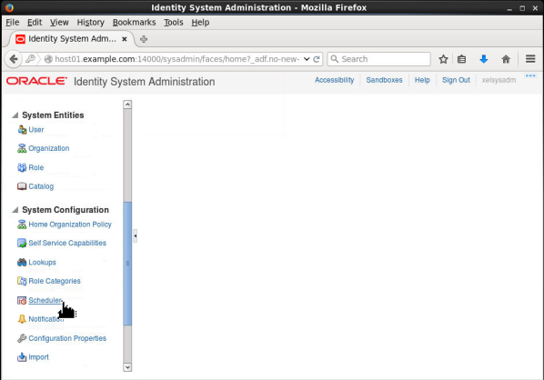
Task: Click the xelsysadm user name
Action: [499, 80]
